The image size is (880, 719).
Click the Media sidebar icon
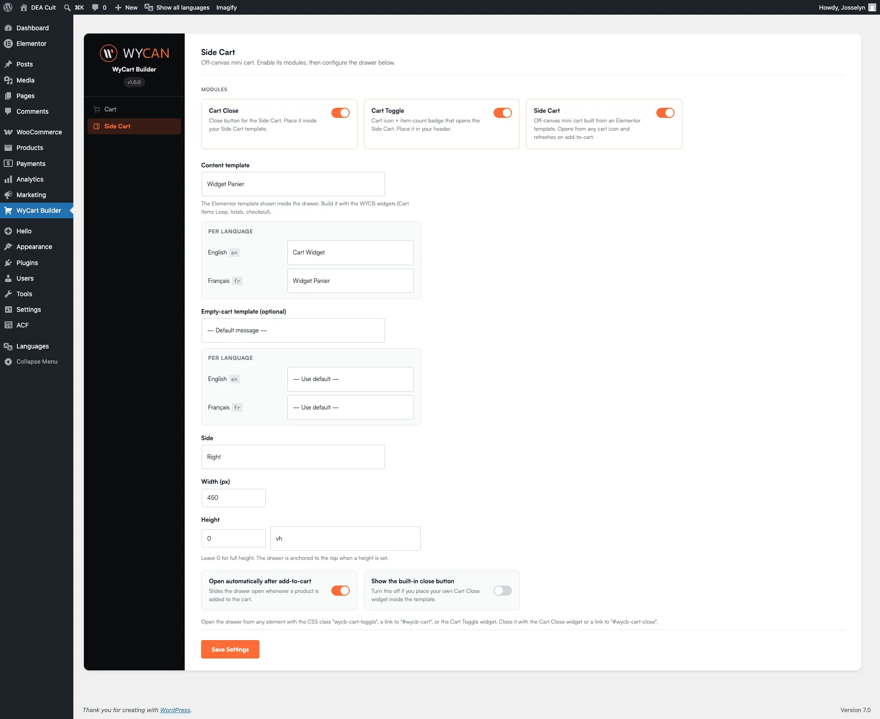[8, 80]
